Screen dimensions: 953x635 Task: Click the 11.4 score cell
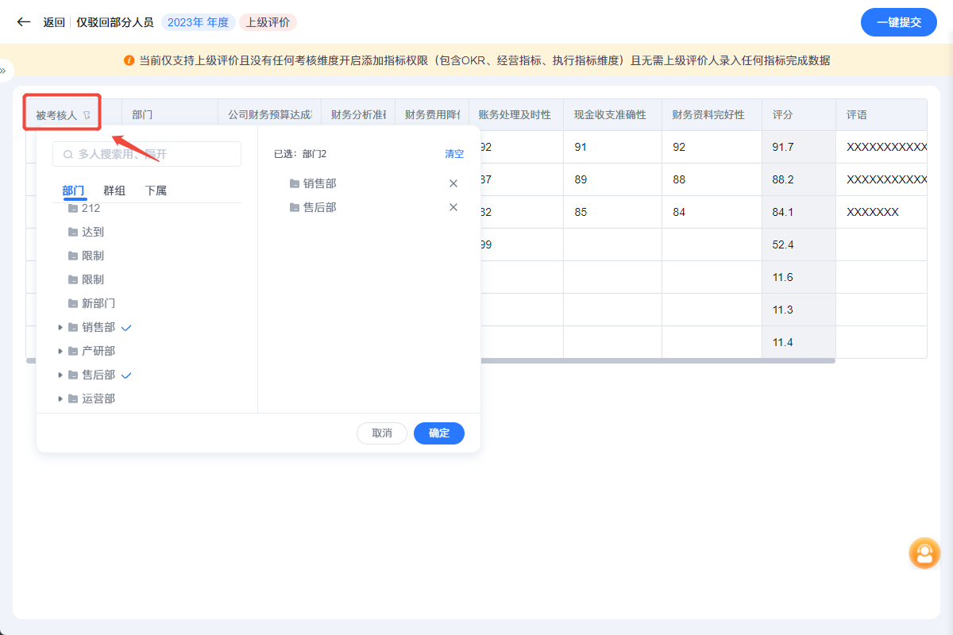coord(799,342)
